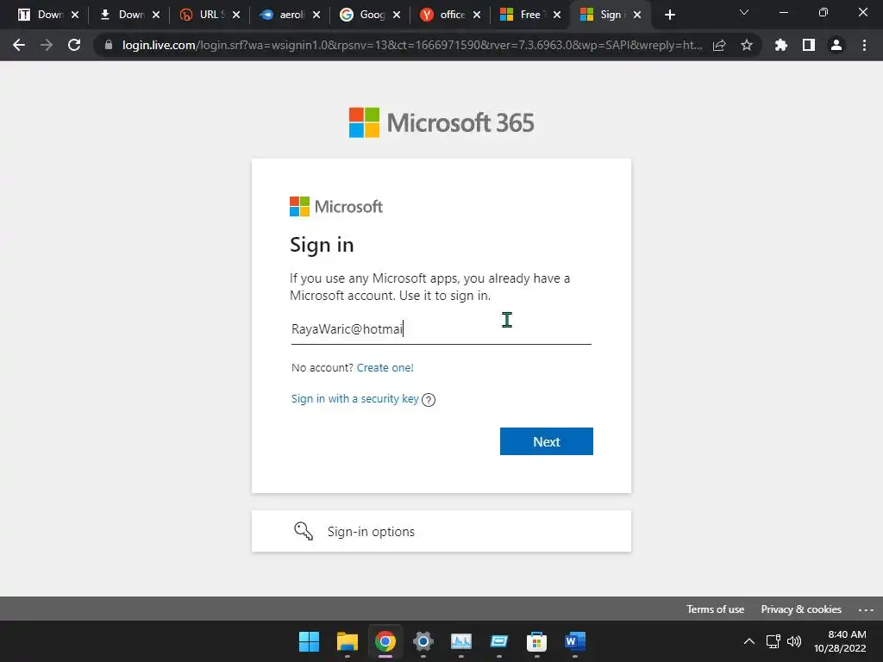The image size is (883, 662).
Task: Open the Chrome extensions puzzle icon
Action: click(x=780, y=45)
